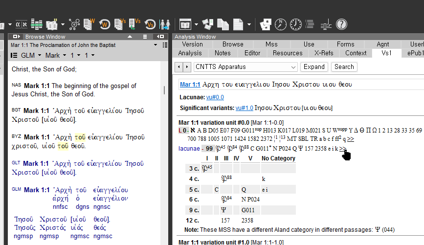
Task: Click the sliders adjustment toolbar icon
Action: (x=326, y=24)
